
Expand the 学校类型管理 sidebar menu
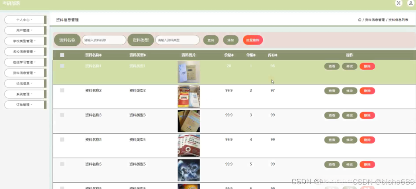coord(25,41)
